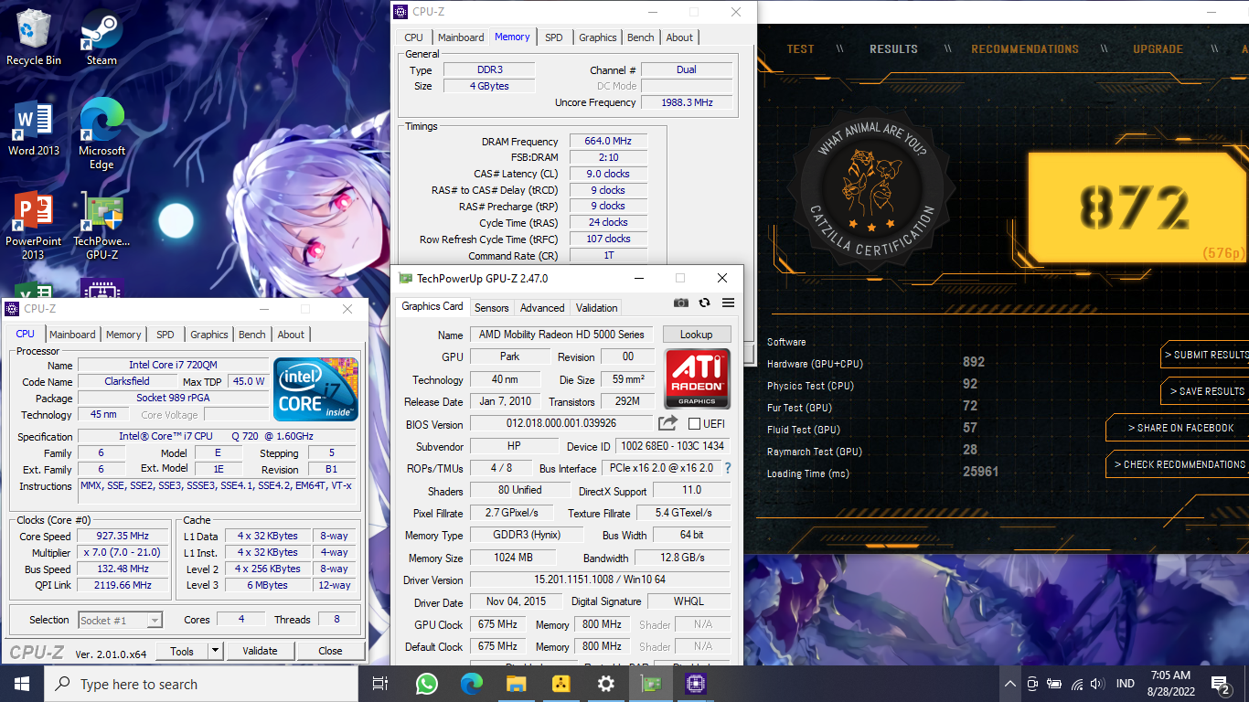Viewport: 1249px width, 702px height.
Task: Click the Intel Core i7 logo
Action: 315,389
